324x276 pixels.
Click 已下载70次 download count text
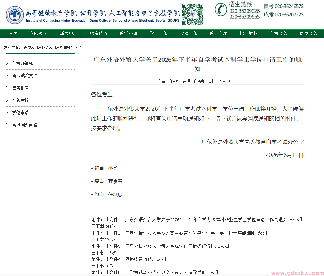(x=103, y=266)
